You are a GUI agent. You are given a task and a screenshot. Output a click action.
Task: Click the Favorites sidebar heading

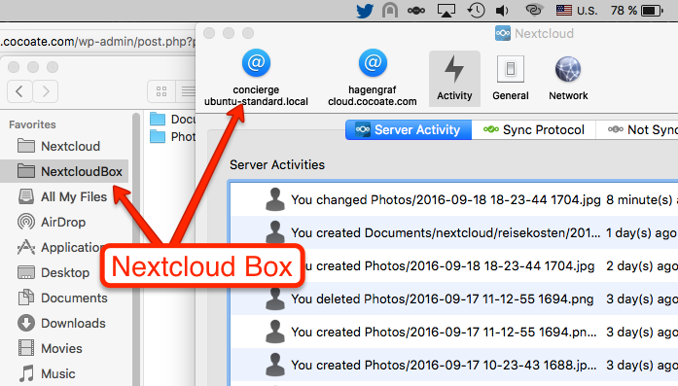point(32,124)
